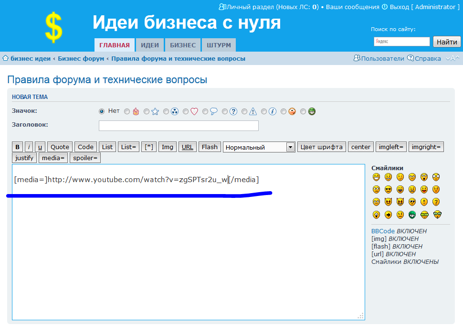Follow the 'Бизнес форум' breadcrumb link

81,58
